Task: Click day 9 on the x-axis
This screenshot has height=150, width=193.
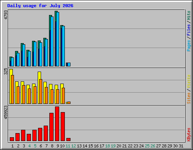Action: click(58, 146)
